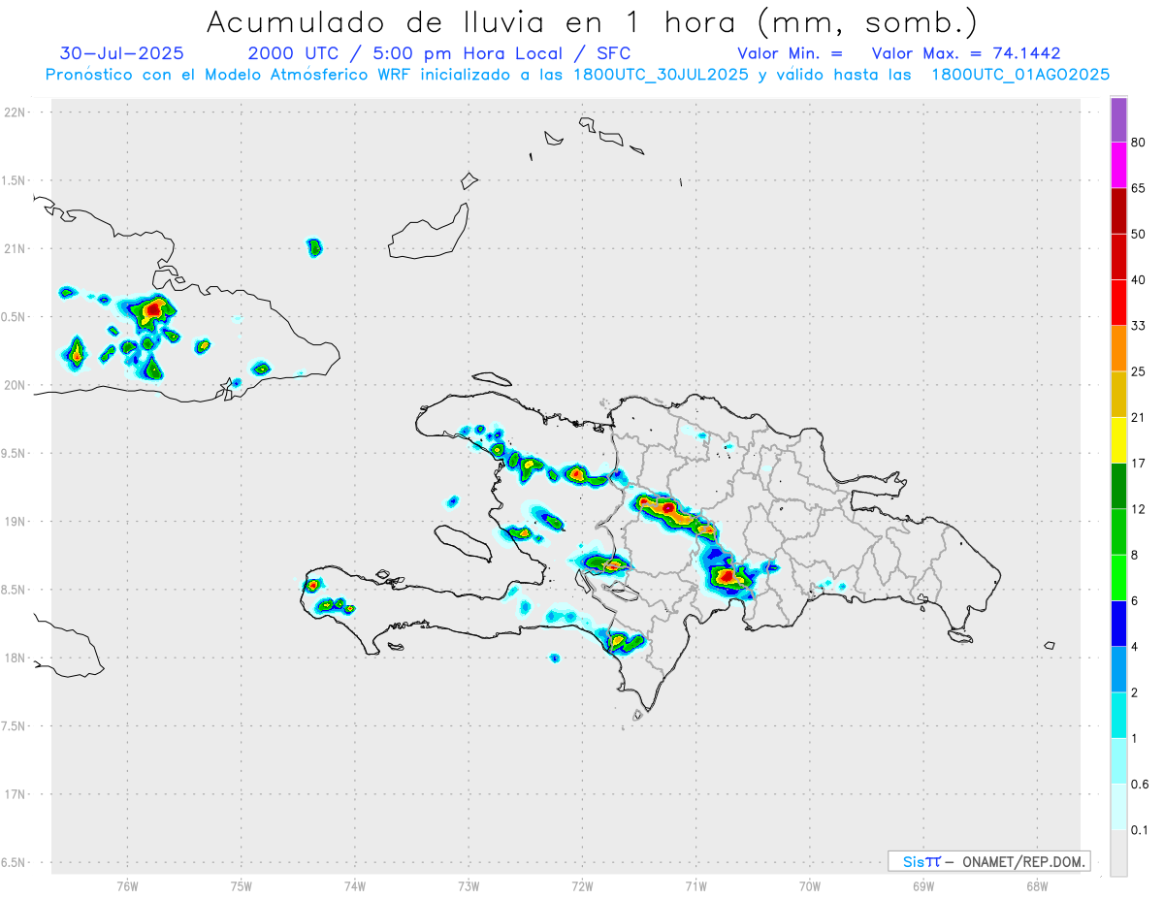
Task: Click the yellow legend swatch between 17 and 21
Action: pos(1118,440)
